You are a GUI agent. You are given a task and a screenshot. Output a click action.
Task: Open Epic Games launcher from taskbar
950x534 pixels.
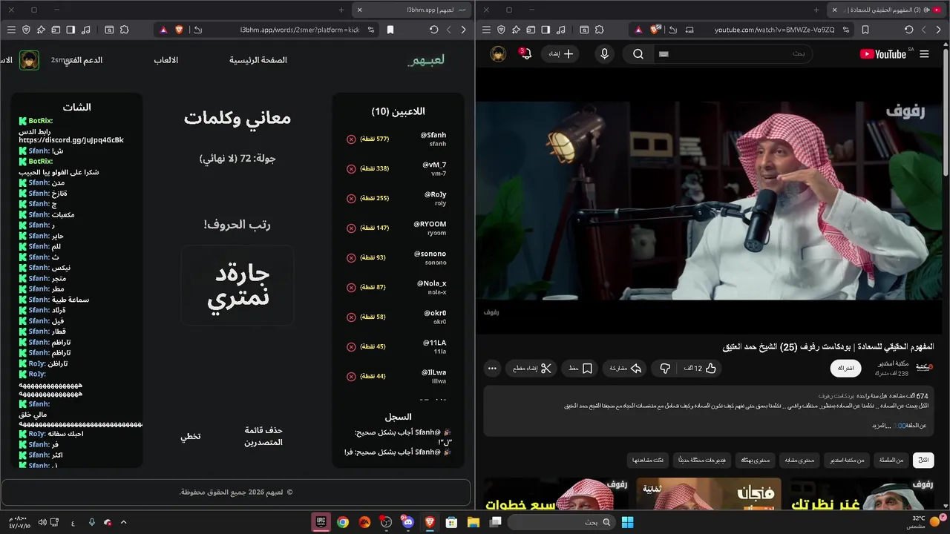[321, 522]
